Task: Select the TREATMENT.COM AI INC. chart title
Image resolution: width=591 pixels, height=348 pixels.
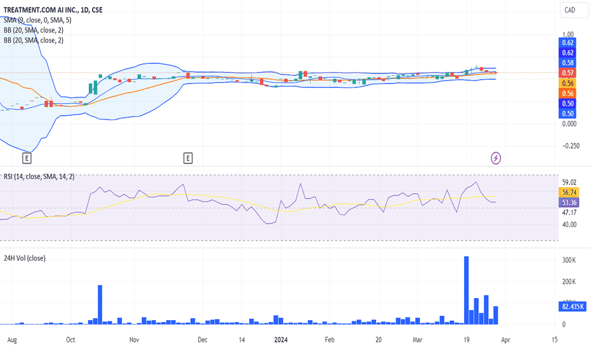Action: click(53, 9)
